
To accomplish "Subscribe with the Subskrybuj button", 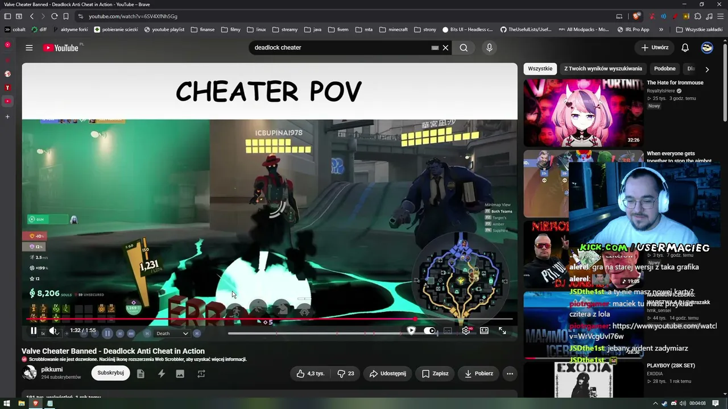I will [x=110, y=373].
